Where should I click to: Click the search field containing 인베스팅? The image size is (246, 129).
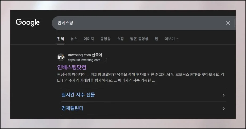tap(138, 23)
